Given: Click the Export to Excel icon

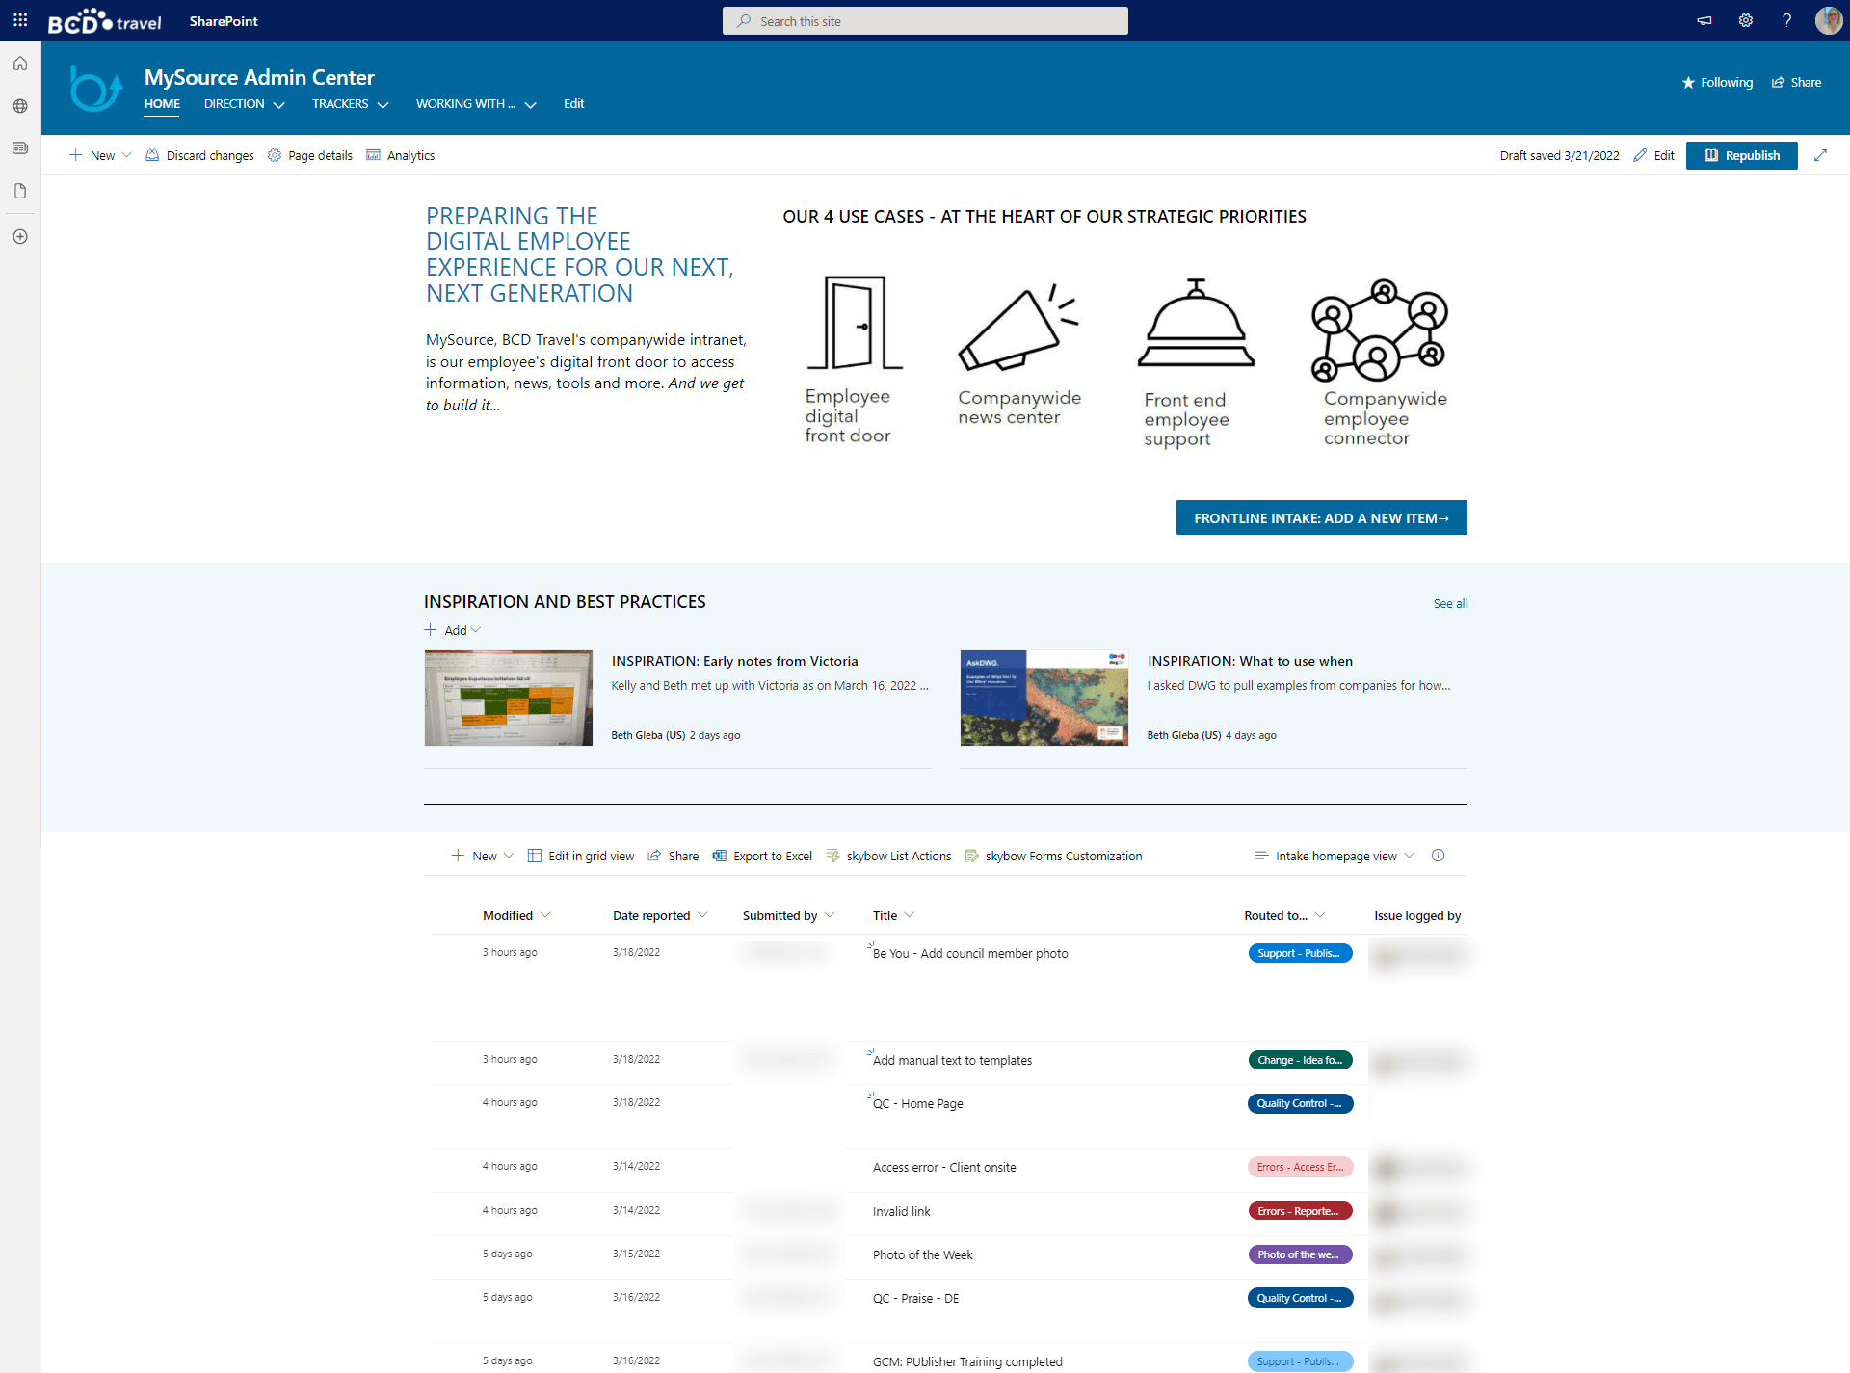Looking at the screenshot, I should [720, 856].
